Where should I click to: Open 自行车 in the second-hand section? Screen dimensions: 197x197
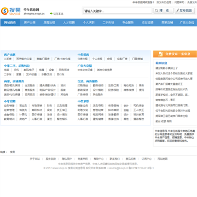coord(60,74)
